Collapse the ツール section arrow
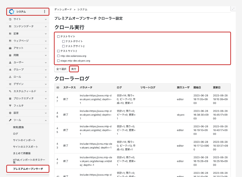The width and height of the screenshot is (242, 177). click(46, 120)
